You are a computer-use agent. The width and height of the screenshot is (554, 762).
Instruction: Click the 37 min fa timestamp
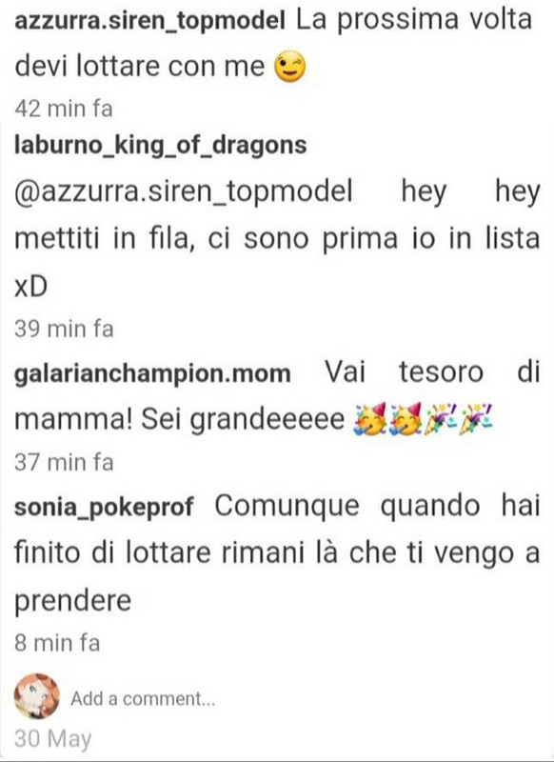click(64, 462)
